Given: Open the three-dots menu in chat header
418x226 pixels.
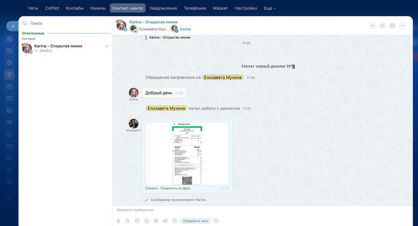Looking at the screenshot, I should click(x=402, y=25).
